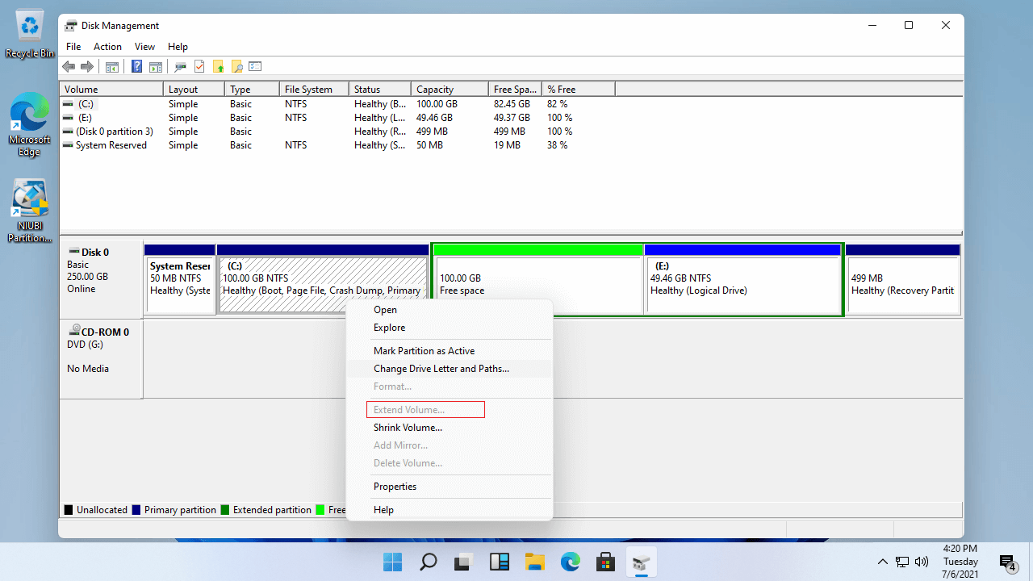The image size is (1033, 581).
Task: Click the red checkmark properties icon
Action: click(x=199, y=67)
